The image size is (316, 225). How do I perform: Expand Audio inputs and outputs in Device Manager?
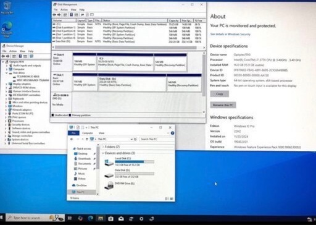click(7, 66)
